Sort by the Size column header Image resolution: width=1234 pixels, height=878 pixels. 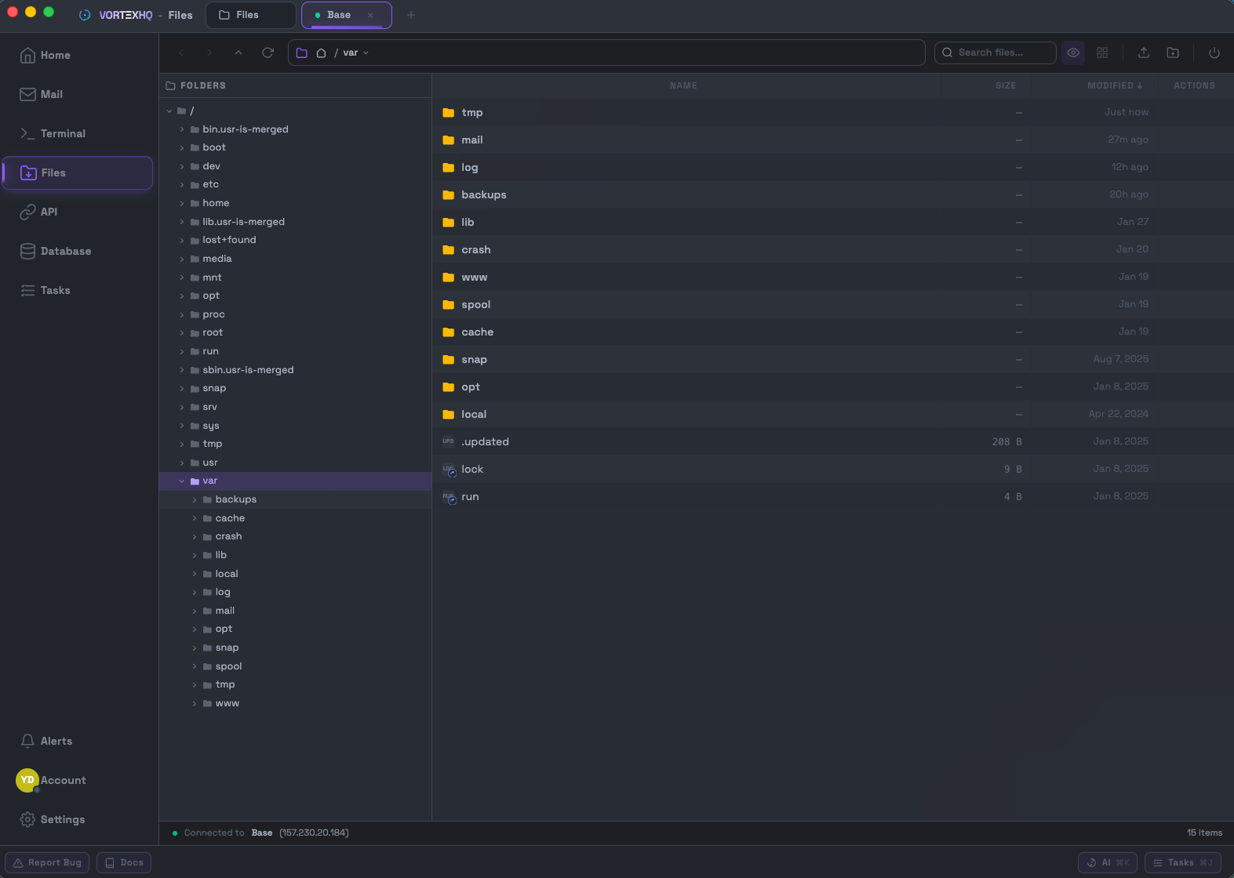[x=1006, y=85]
